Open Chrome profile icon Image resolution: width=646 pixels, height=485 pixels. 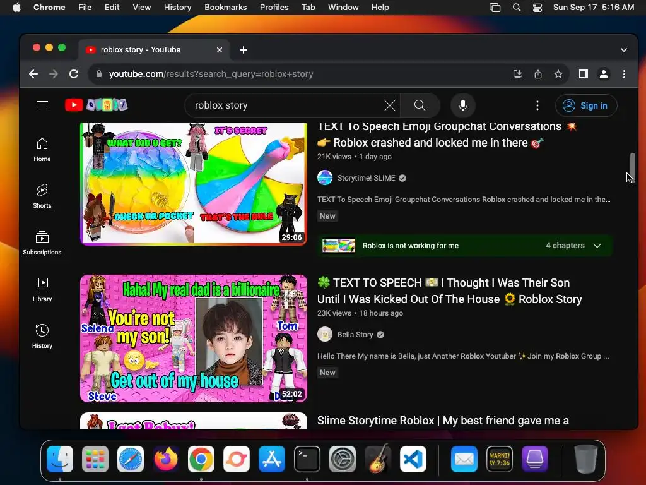tap(603, 75)
